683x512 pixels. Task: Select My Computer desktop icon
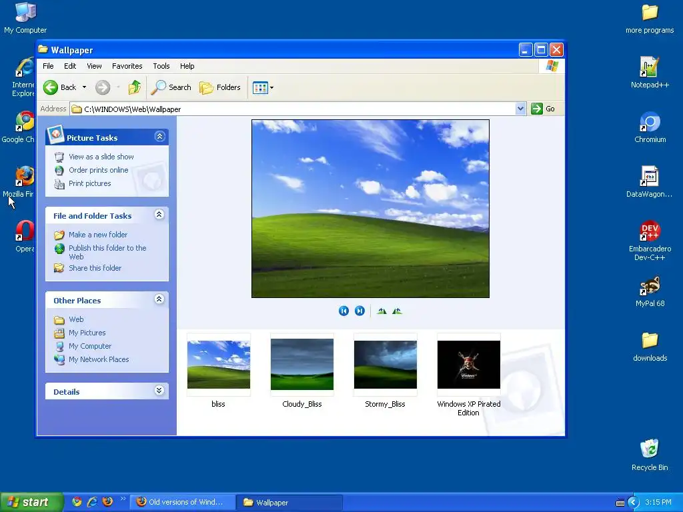coord(25,17)
